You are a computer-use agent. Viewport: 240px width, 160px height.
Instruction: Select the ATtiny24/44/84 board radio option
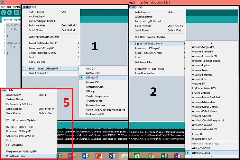pyautogui.click(x=212, y=153)
